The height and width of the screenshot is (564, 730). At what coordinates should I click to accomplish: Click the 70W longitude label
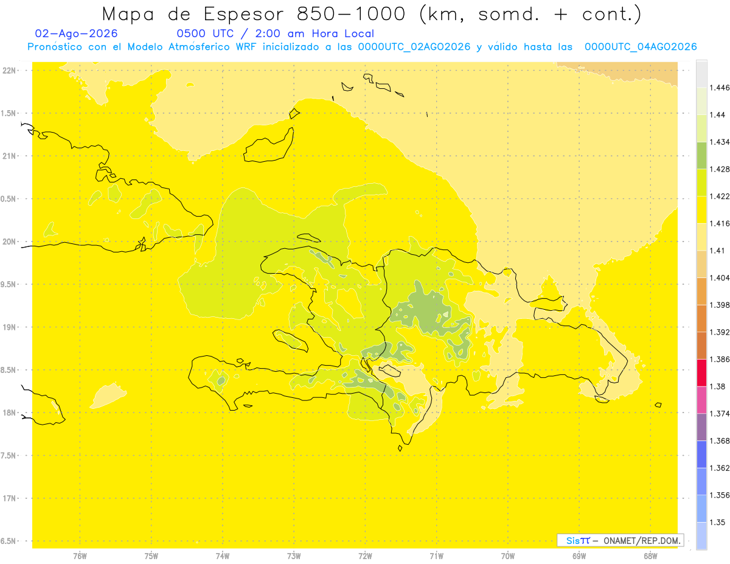[x=508, y=556]
